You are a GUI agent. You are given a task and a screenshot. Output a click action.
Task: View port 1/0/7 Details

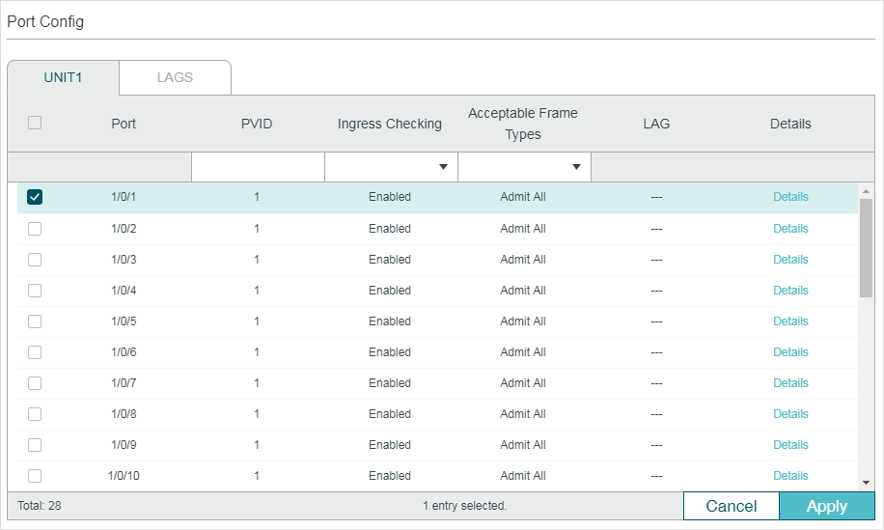coord(790,383)
